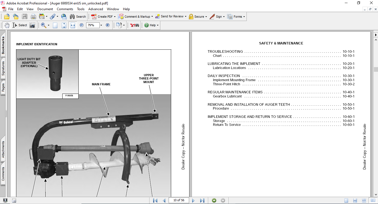
Task: Click the Yahoo search toolbar icon
Action: point(135,25)
